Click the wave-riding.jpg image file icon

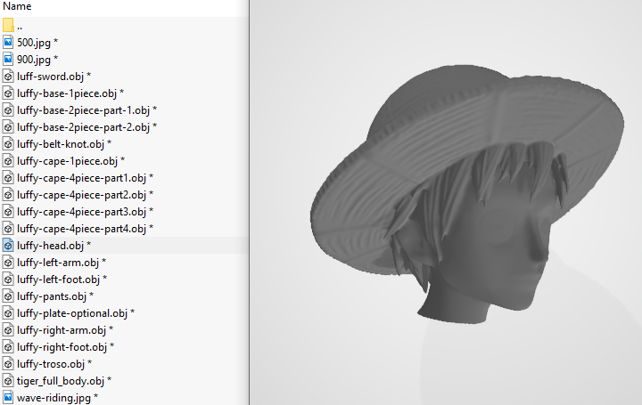(x=8, y=398)
